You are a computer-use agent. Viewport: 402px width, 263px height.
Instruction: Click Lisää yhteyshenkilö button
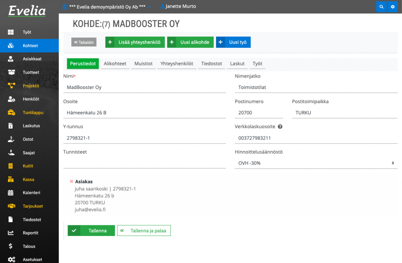pyautogui.click(x=135, y=42)
